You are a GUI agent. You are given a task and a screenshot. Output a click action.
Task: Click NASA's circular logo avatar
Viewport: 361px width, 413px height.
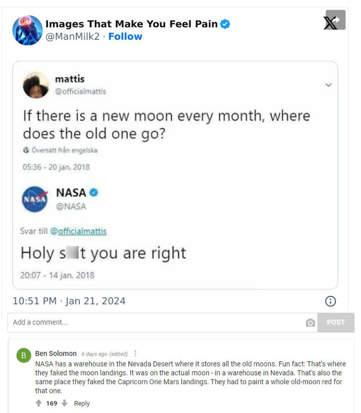[x=36, y=199]
